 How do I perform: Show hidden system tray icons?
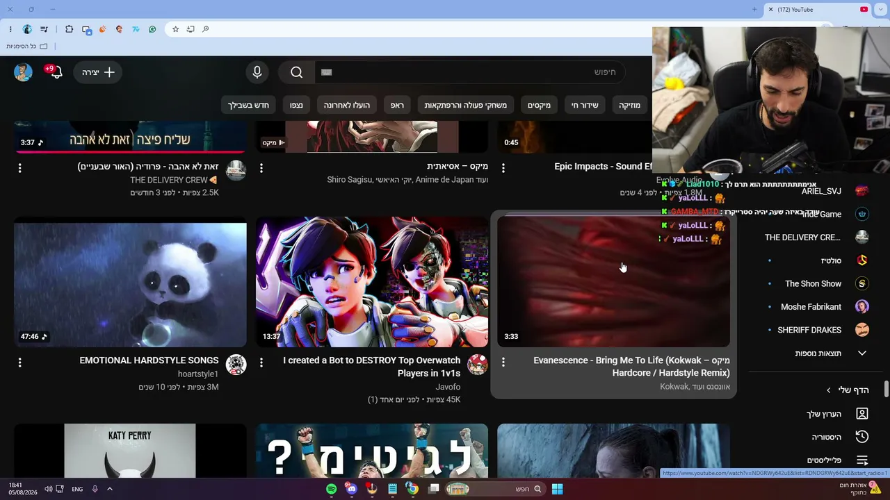[x=109, y=489]
